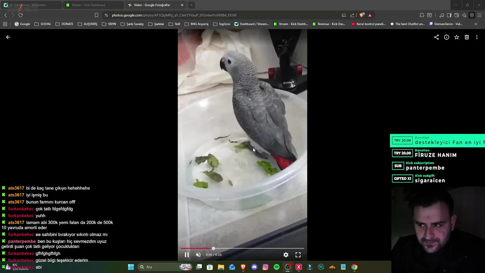Click the address bar URL

coord(174,15)
